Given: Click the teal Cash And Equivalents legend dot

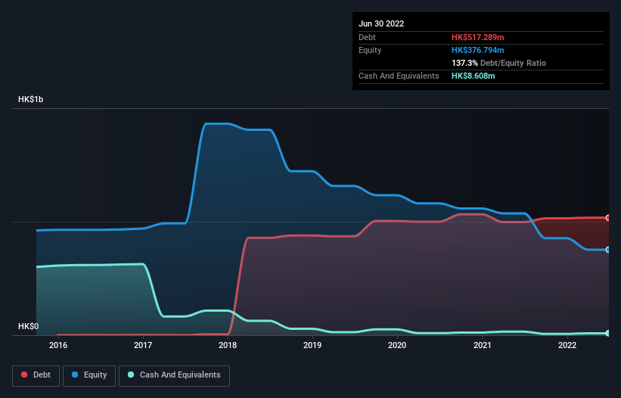Looking at the screenshot, I should [x=131, y=375].
